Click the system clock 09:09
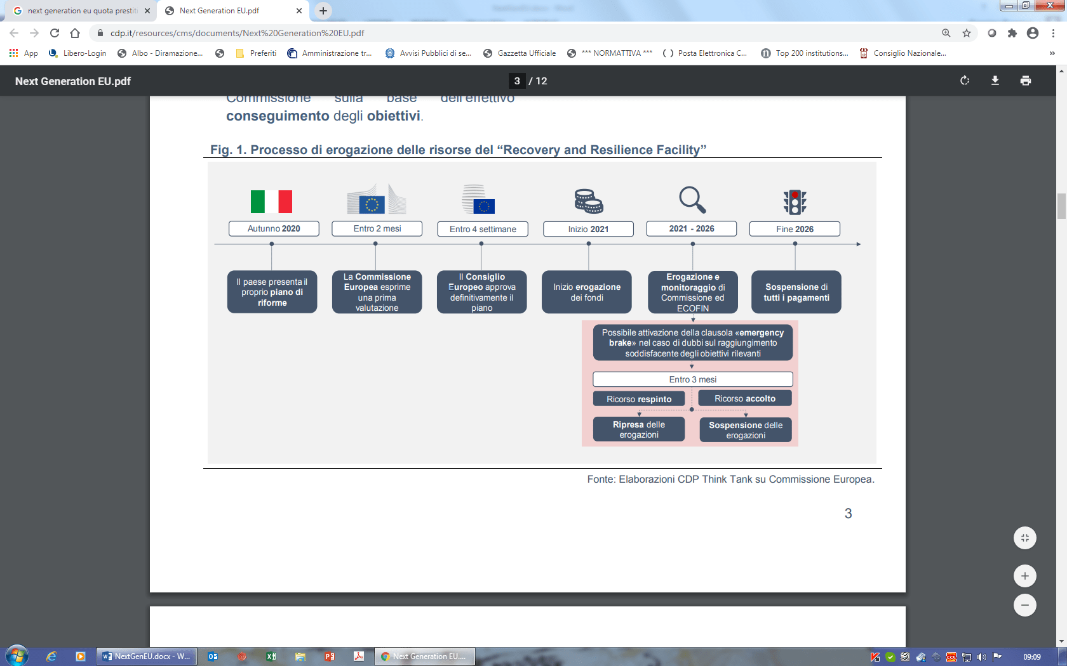This screenshot has height=666, width=1067. (1032, 656)
